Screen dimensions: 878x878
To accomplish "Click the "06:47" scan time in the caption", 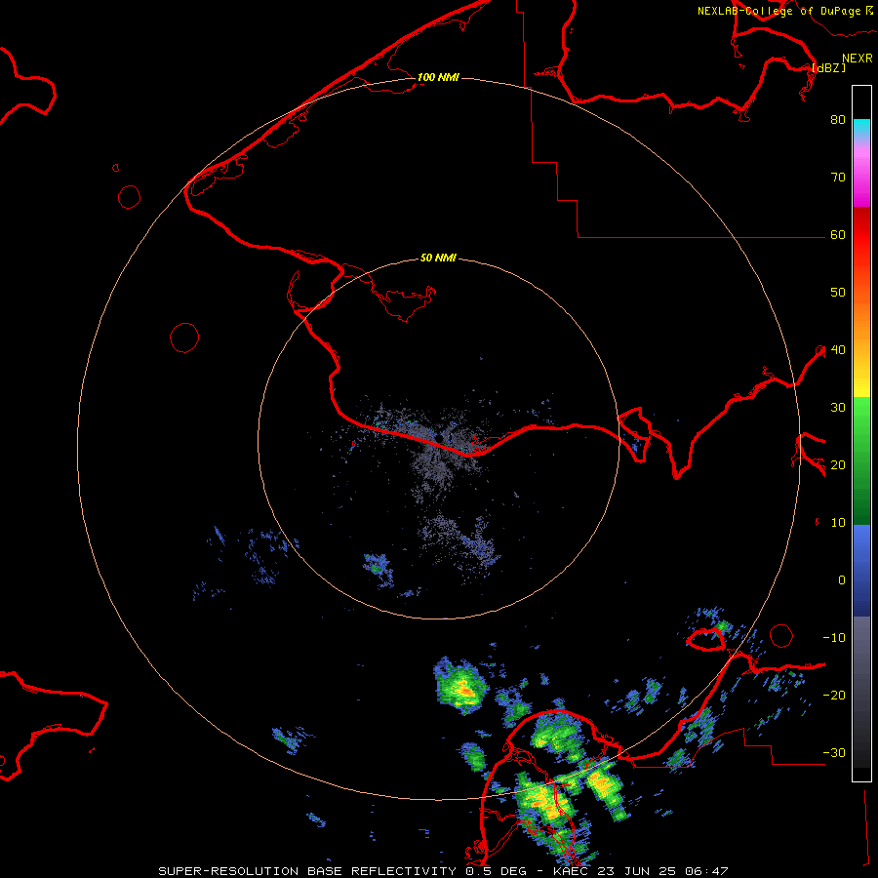I will coord(706,871).
